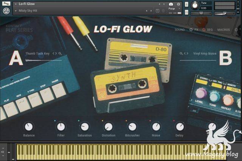
Task: Search sounds for layer B
Action: tap(181, 54)
